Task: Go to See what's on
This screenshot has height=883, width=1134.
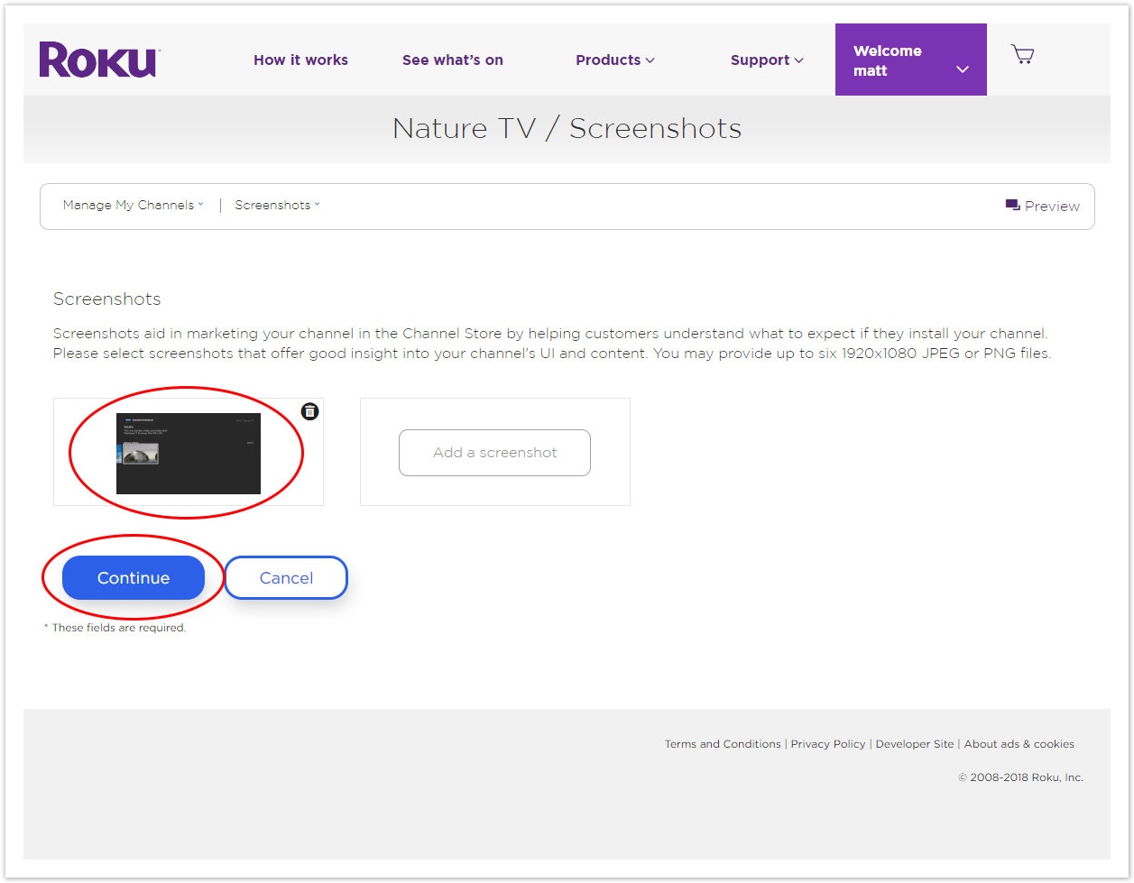Action: (453, 60)
